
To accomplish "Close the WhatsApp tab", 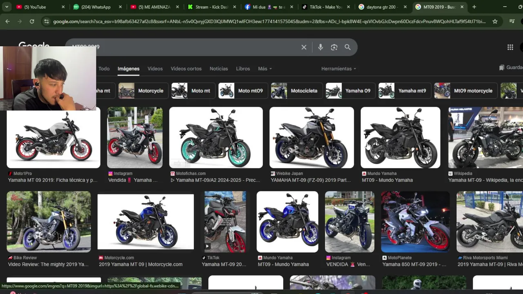I will pos(120,7).
